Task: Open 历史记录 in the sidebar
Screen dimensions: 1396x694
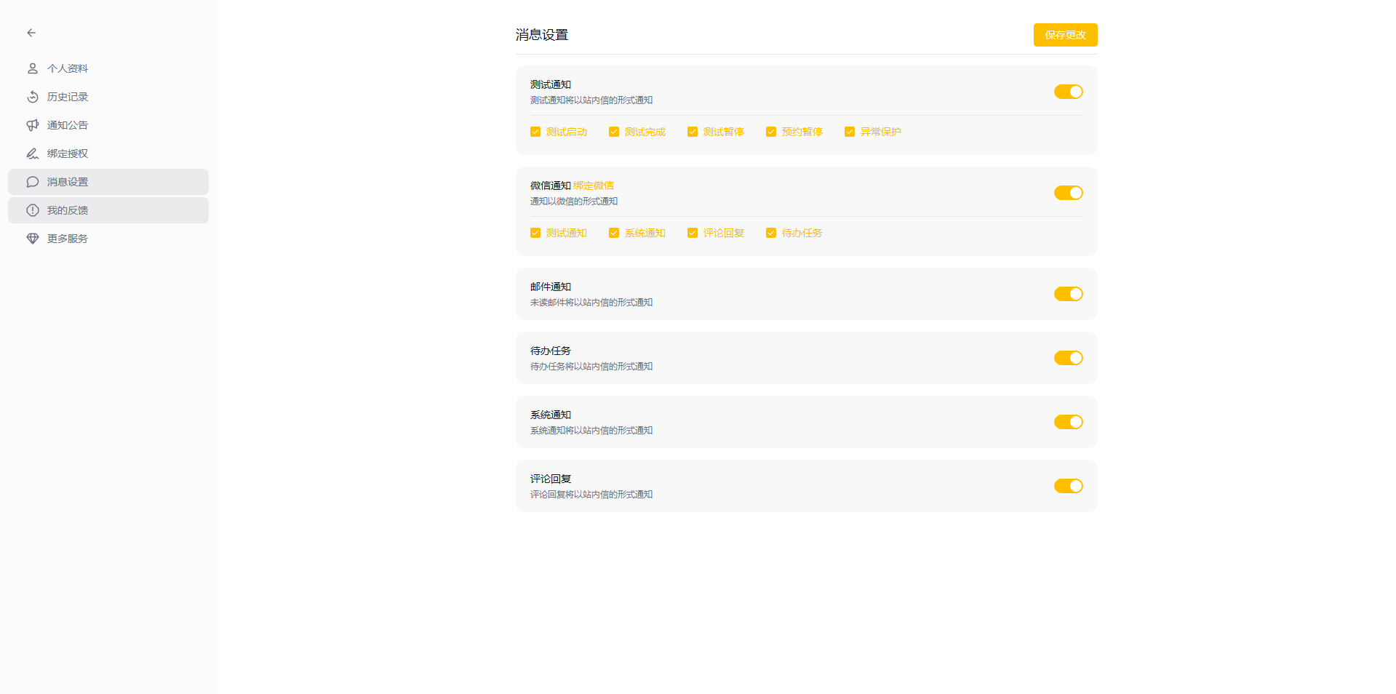Action: click(108, 97)
